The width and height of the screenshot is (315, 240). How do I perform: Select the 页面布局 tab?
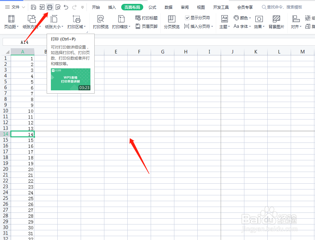point(132,7)
